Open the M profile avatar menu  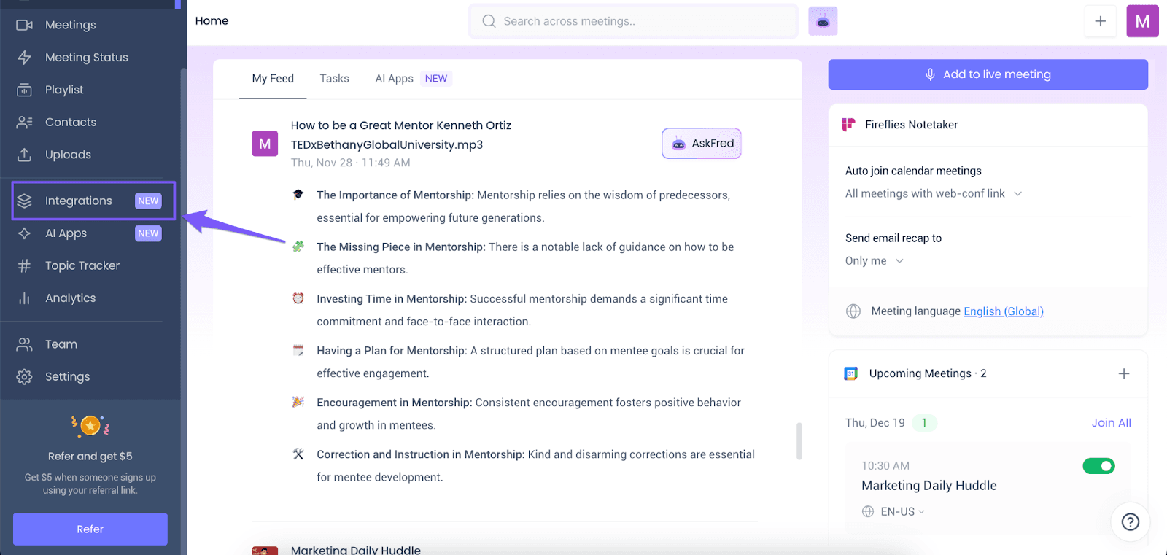click(x=1142, y=21)
